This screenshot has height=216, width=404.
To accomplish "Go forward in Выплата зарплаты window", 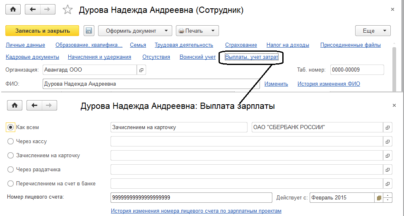I will coord(49,105).
